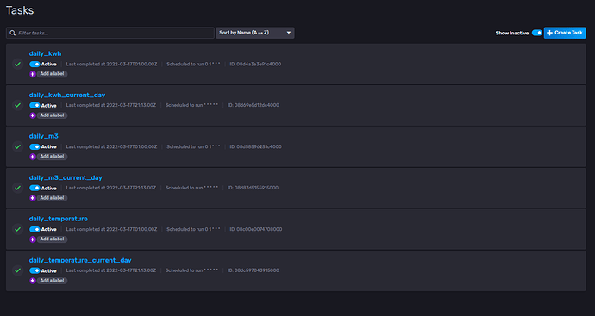This screenshot has width=595, height=316.
Task: Click the sort dropdown arrow caret
Action: click(288, 33)
